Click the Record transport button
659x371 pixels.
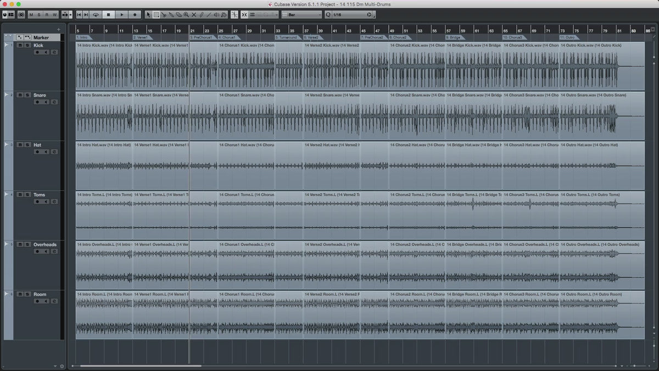tap(135, 15)
